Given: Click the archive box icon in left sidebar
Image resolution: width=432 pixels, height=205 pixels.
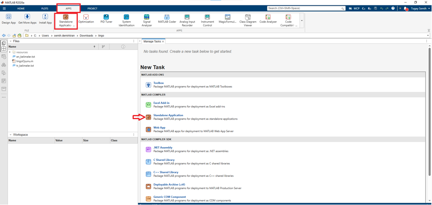Looking at the screenshot, I should click(4, 89).
